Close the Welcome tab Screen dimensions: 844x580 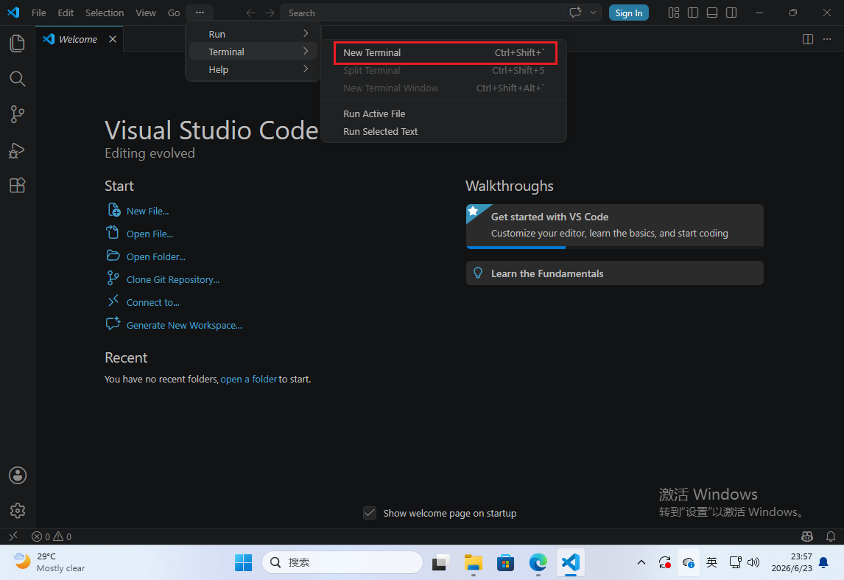[x=113, y=39]
